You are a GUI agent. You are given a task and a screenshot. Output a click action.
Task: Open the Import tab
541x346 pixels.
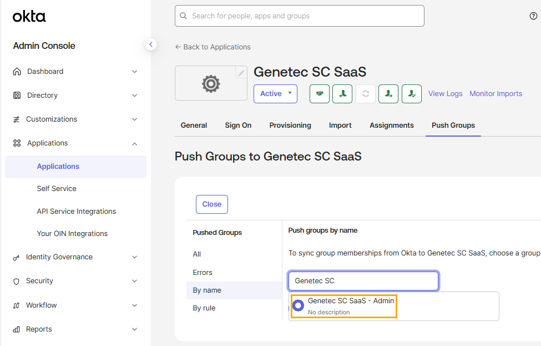coord(340,126)
